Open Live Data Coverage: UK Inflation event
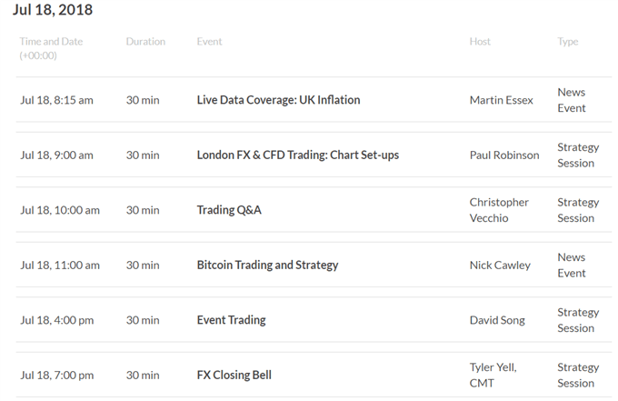This screenshot has width=618, height=401. click(x=278, y=100)
